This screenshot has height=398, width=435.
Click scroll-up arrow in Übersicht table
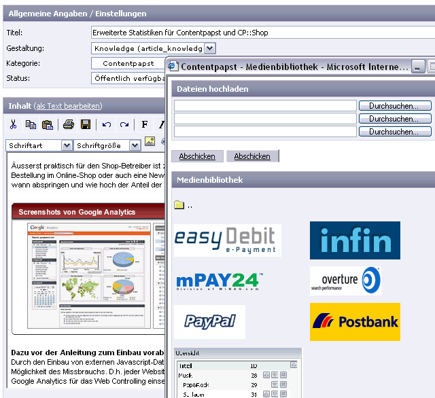[x=294, y=365]
